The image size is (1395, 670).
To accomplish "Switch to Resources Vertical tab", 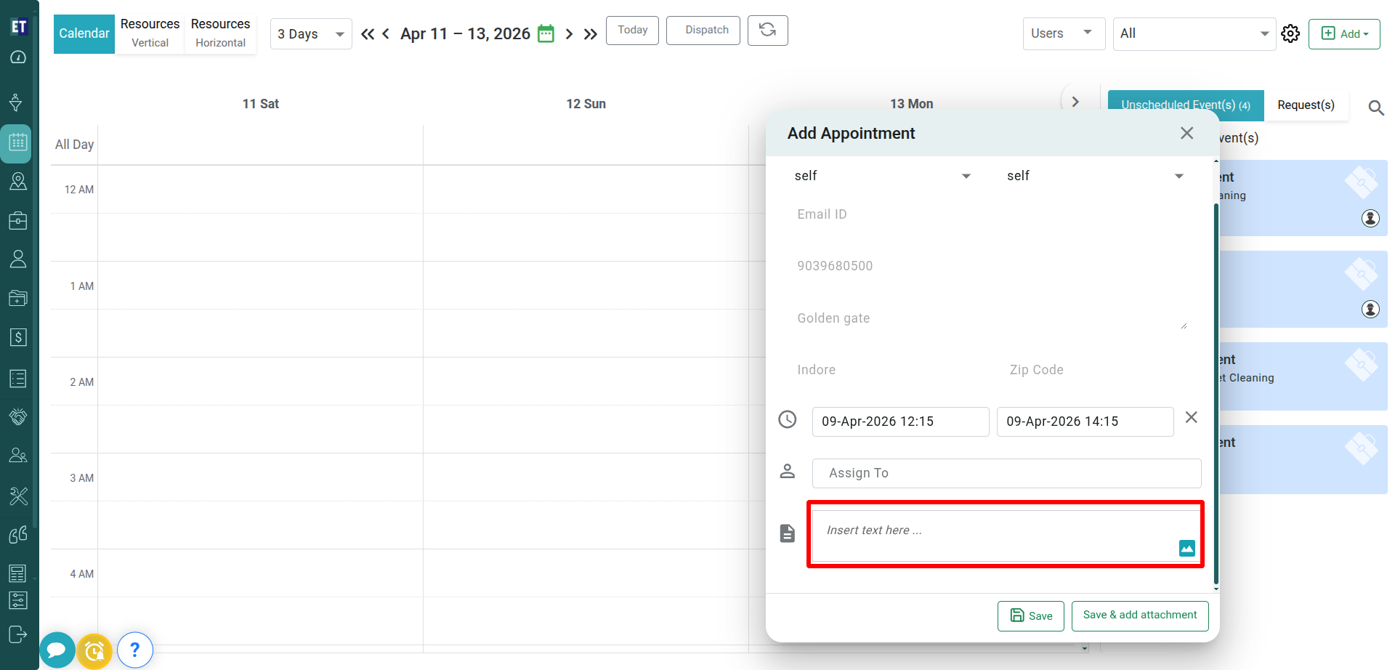I will [150, 33].
